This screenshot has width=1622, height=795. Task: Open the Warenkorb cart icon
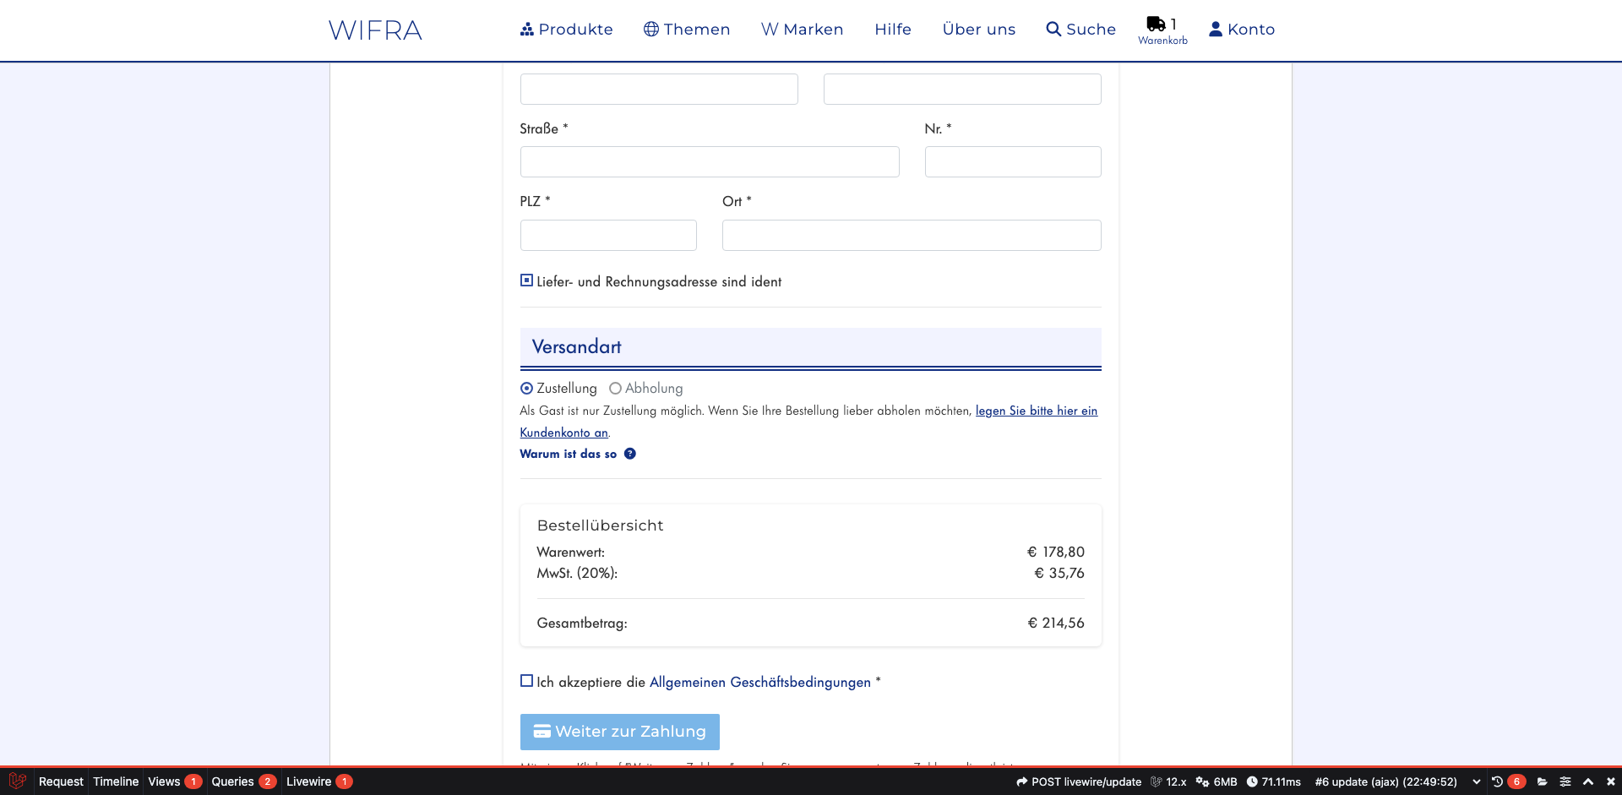coord(1156,24)
